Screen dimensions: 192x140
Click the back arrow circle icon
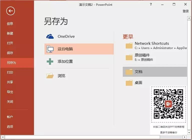click(10, 11)
